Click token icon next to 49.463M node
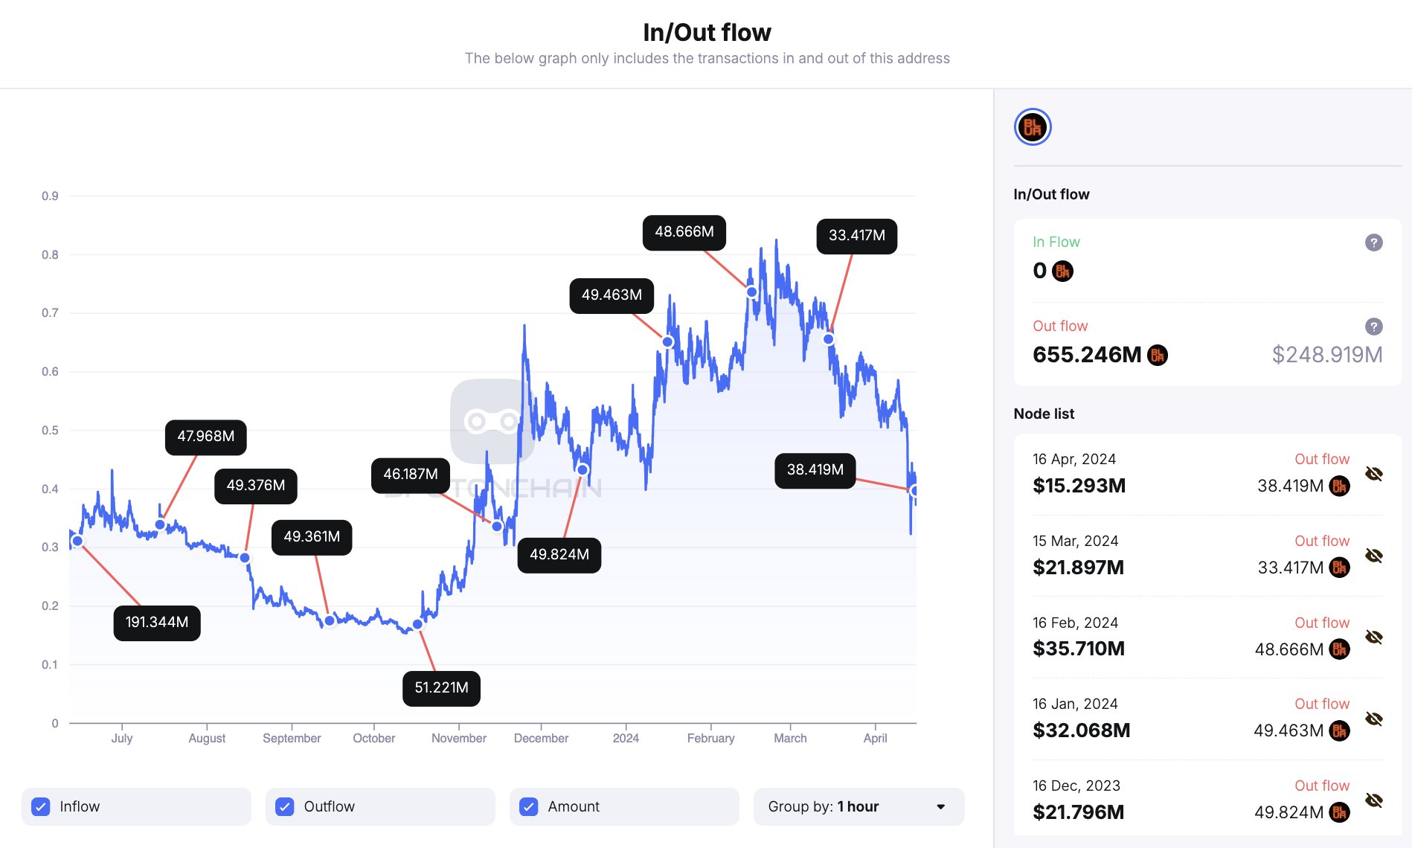Viewport: 1412px width, 848px height. point(1339,730)
